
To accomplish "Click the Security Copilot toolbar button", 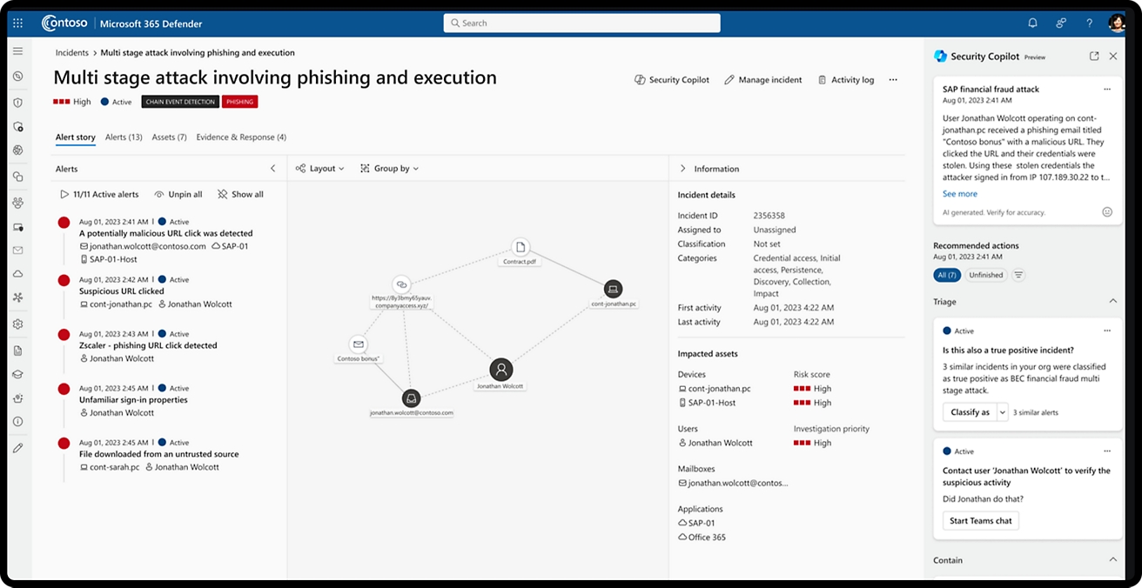I will click(x=671, y=80).
